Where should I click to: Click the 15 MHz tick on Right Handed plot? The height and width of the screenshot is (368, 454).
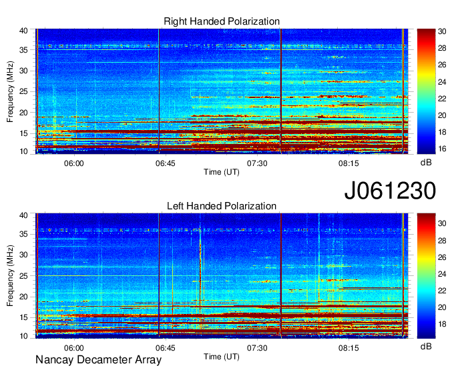click(23, 133)
